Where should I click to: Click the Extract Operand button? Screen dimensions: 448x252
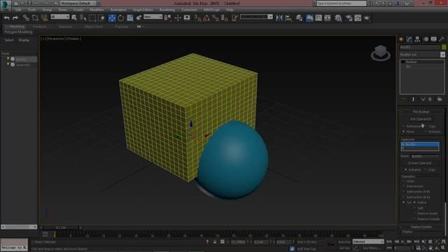click(x=420, y=163)
